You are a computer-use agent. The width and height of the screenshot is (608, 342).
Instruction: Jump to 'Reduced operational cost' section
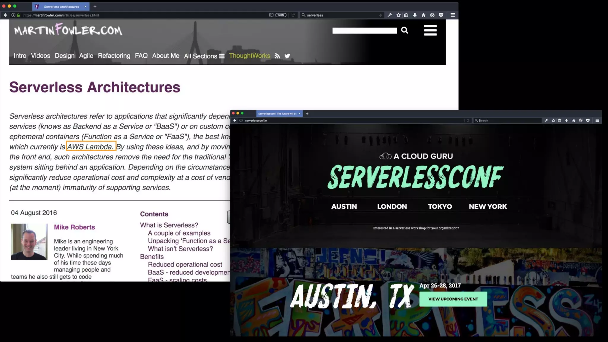pos(185,265)
